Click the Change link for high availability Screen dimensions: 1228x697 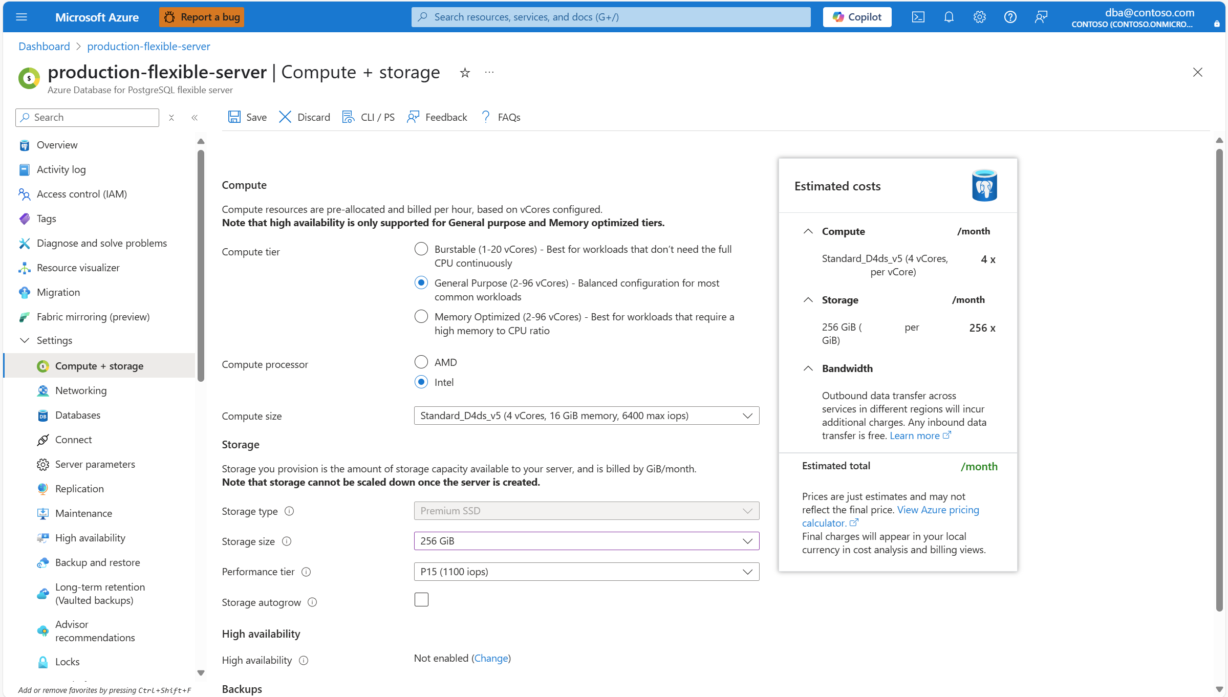491,658
